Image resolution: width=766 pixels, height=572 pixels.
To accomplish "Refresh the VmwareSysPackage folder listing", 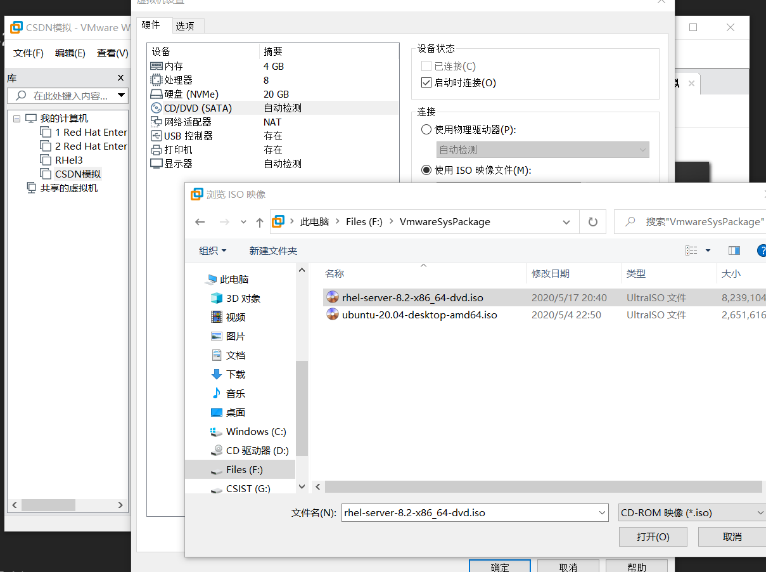I will pos(593,222).
